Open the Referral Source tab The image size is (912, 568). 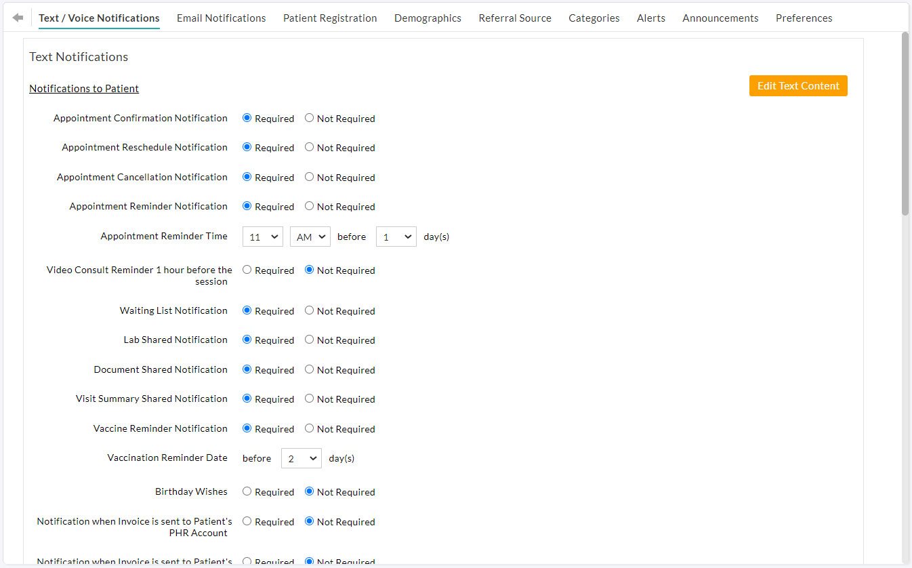click(x=514, y=18)
